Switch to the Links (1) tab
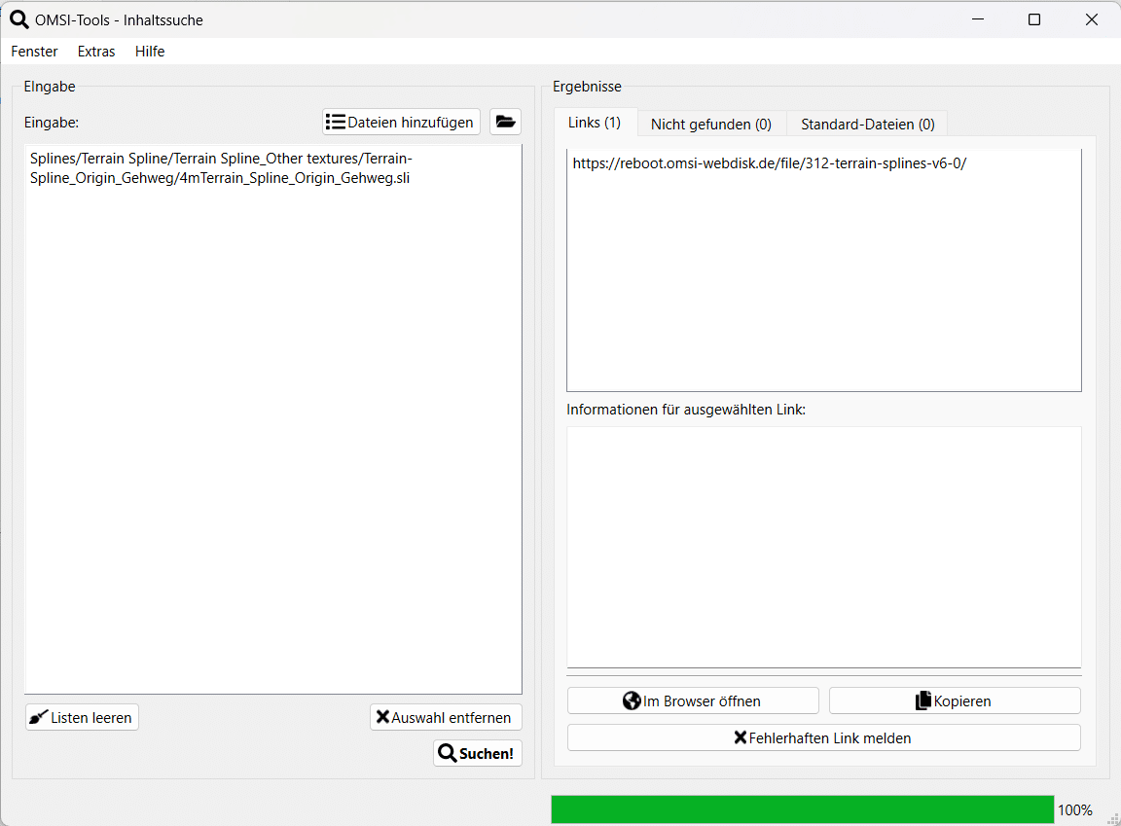The image size is (1121, 826). (x=595, y=123)
